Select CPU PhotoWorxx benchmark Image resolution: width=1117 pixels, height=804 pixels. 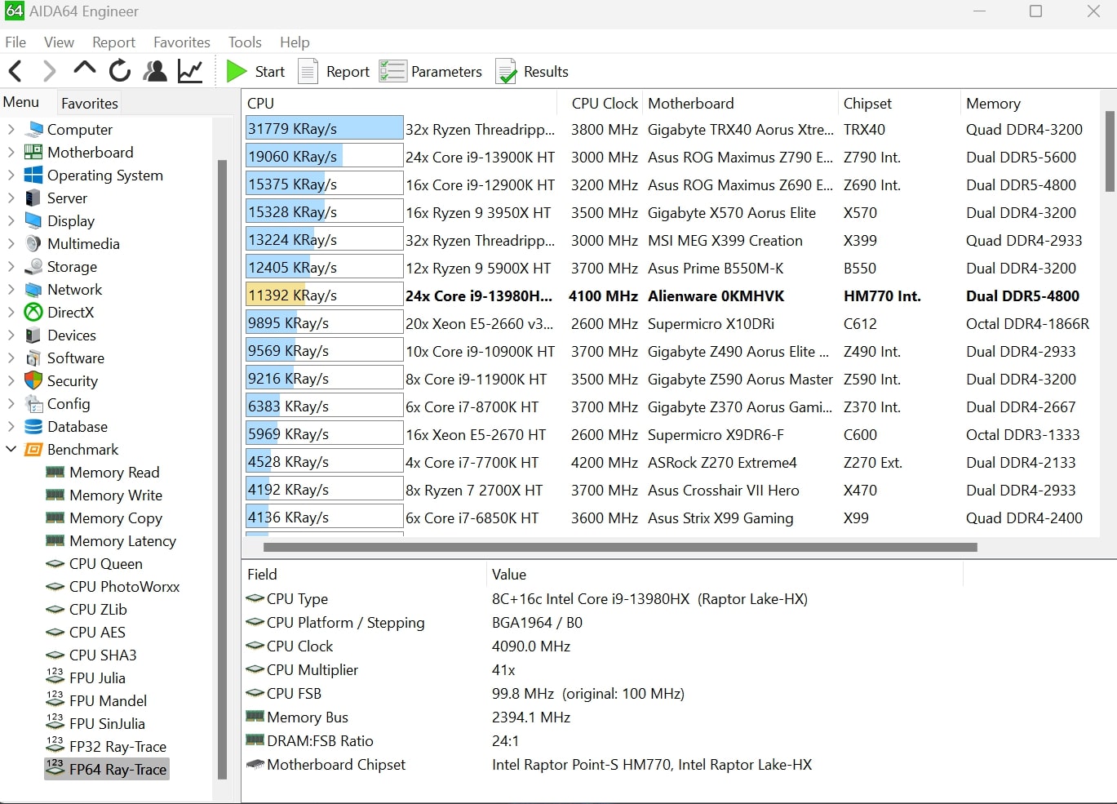coord(124,586)
